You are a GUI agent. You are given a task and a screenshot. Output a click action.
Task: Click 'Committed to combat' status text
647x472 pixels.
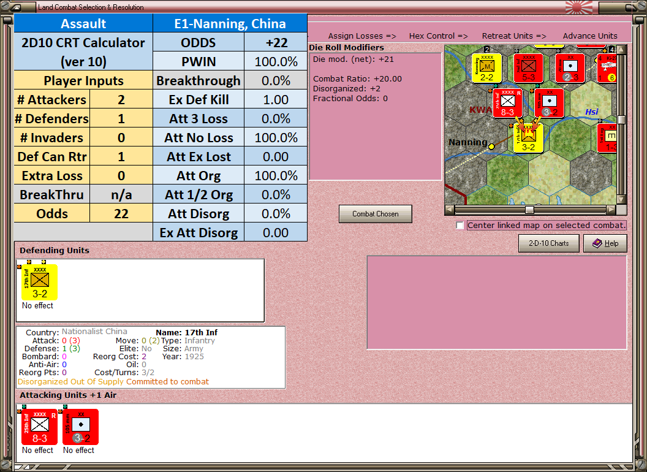pos(167,381)
